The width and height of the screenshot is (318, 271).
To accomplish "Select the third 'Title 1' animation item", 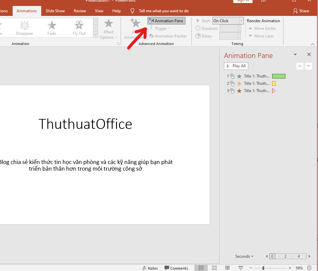I will coord(256,90).
